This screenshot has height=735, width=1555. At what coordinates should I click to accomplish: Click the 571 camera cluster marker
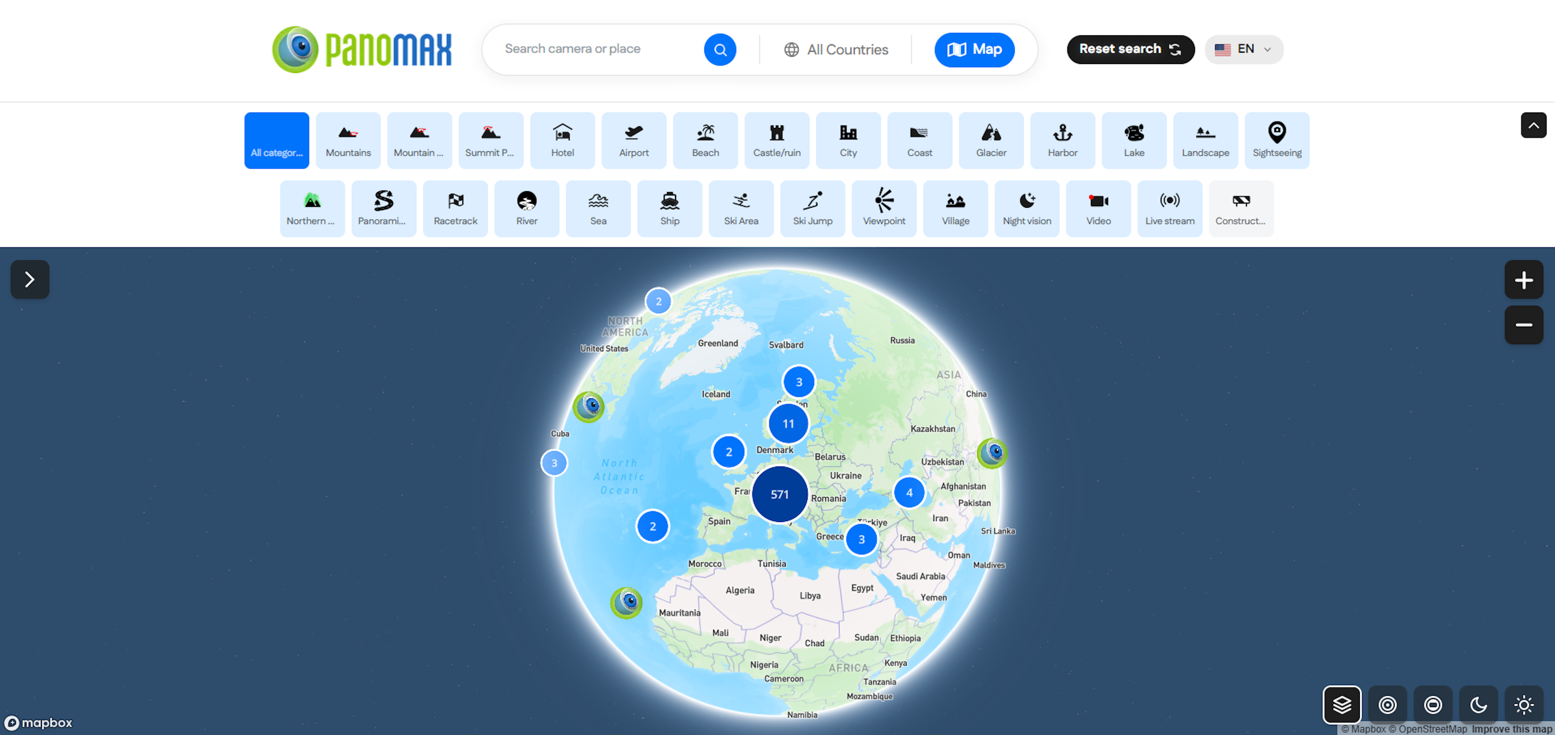779,494
